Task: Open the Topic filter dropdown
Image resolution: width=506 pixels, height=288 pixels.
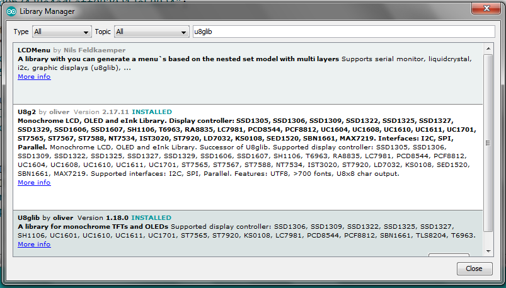Action: 151,32
